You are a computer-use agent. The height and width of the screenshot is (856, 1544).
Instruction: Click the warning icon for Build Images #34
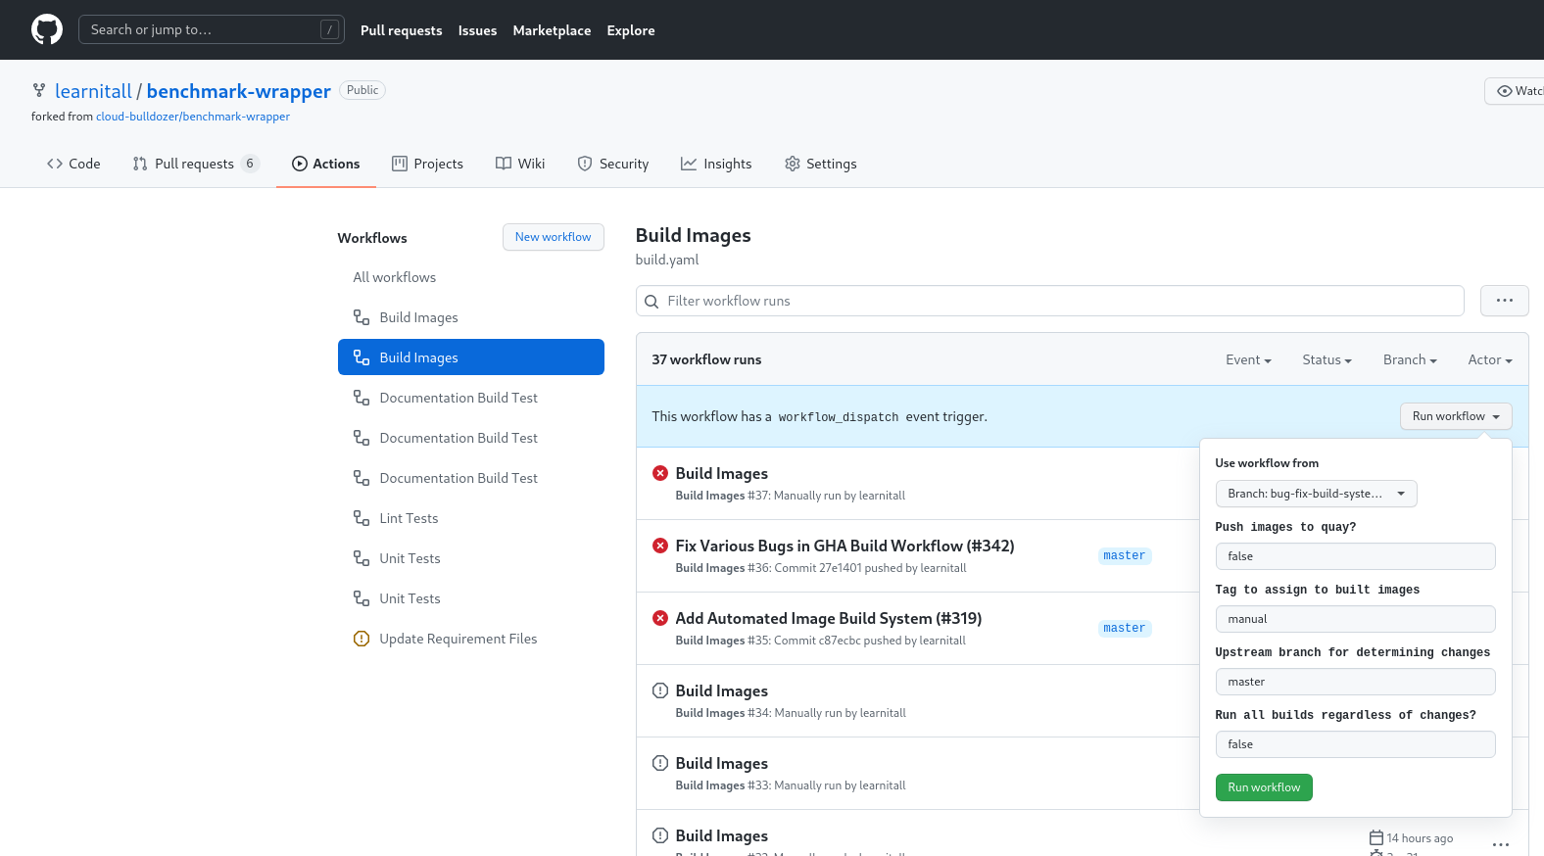(x=660, y=690)
